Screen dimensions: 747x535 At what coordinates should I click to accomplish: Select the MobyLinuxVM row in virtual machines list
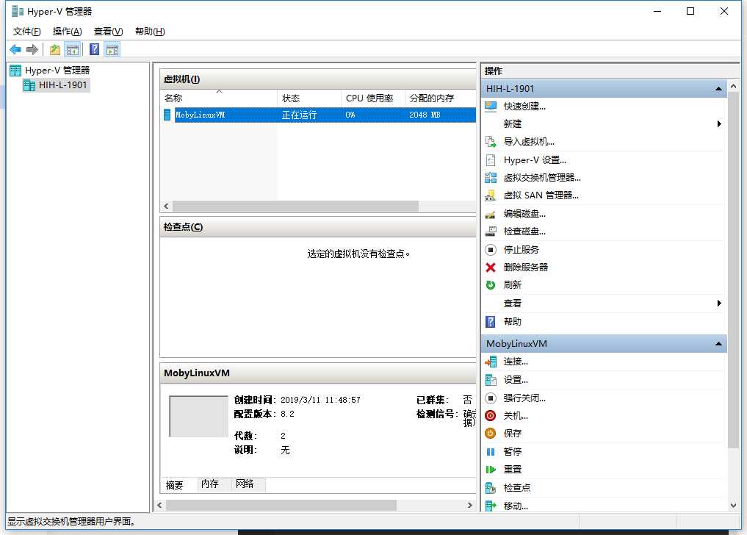coord(320,115)
